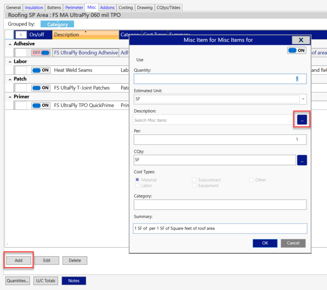Sort by the Description column header

click(85, 34)
